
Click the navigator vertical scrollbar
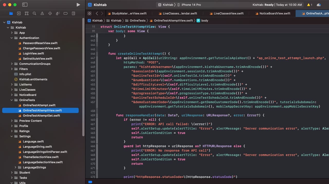83,77
